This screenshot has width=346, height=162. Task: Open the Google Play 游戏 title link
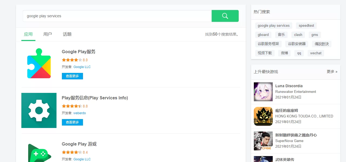pyautogui.click(x=79, y=144)
